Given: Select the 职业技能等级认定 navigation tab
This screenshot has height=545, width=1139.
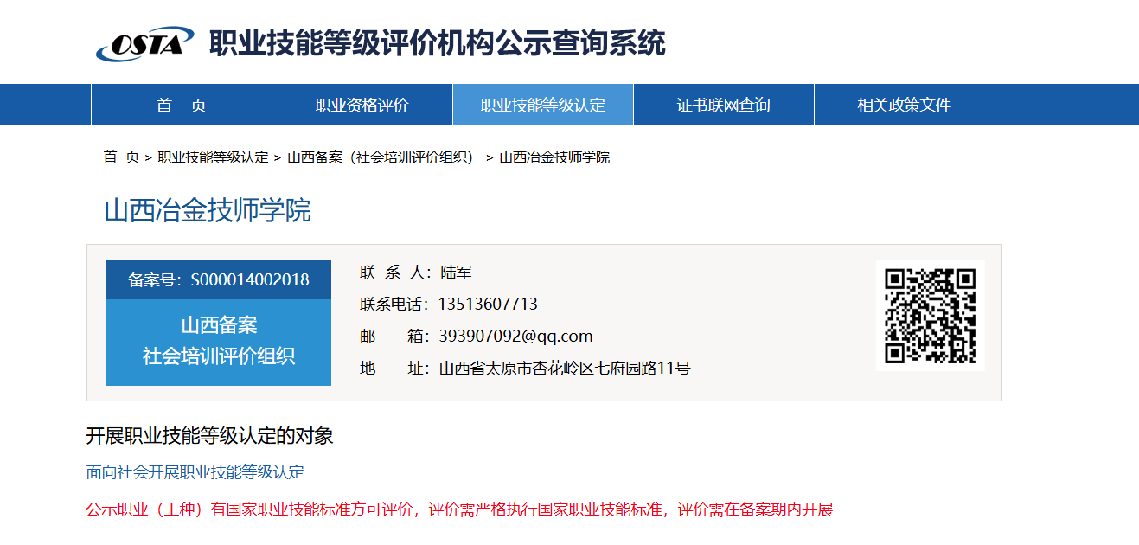Looking at the screenshot, I should 542,106.
